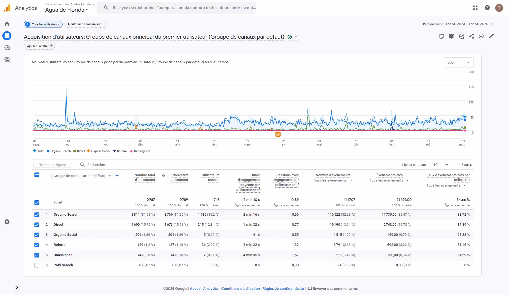Viewport: 509px width, 295px height.
Task: Click the Organic Social legend swatch
Action: coord(89,151)
